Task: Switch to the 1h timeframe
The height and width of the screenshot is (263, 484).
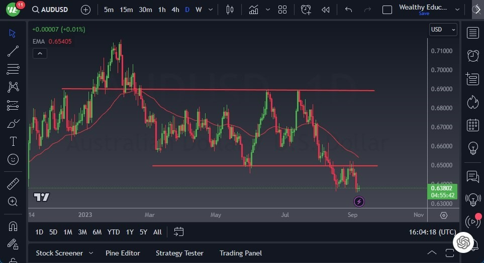Action: (x=162, y=10)
